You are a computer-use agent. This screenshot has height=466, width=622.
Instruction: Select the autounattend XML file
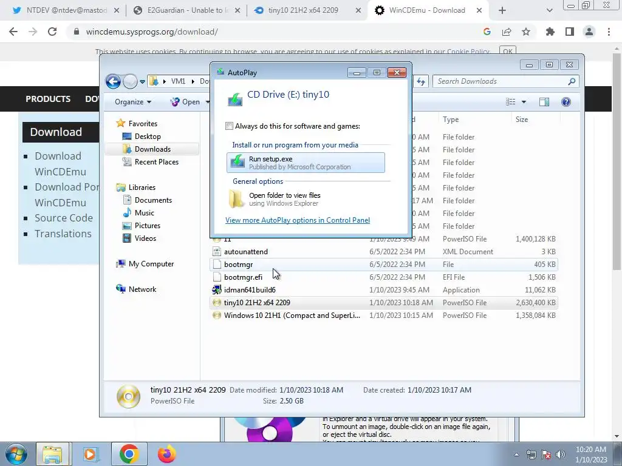(384, 252)
